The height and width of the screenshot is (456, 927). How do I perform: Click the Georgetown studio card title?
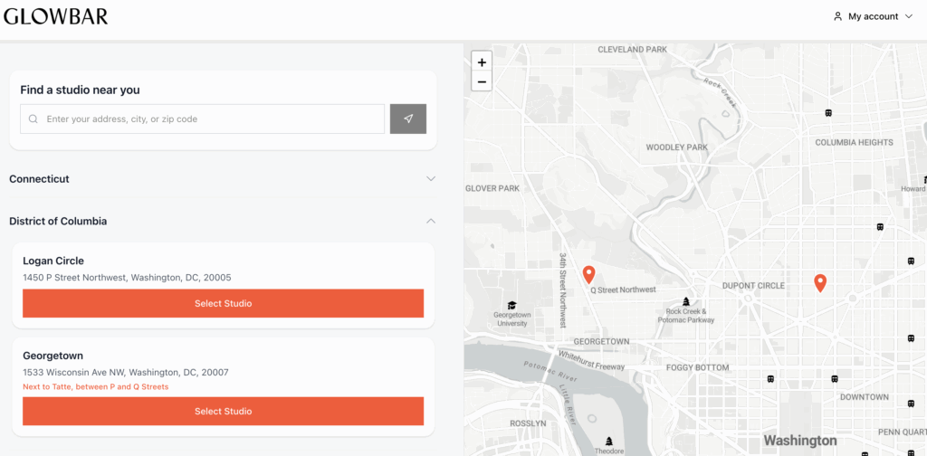(x=53, y=356)
